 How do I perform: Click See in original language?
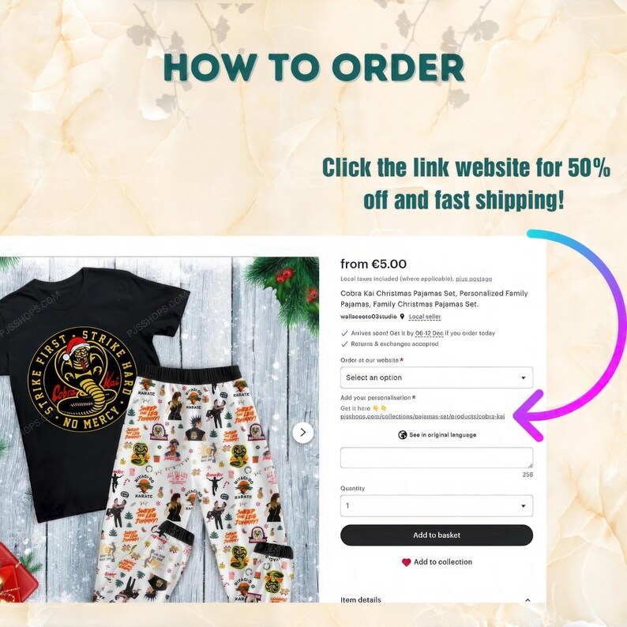click(x=443, y=434)
